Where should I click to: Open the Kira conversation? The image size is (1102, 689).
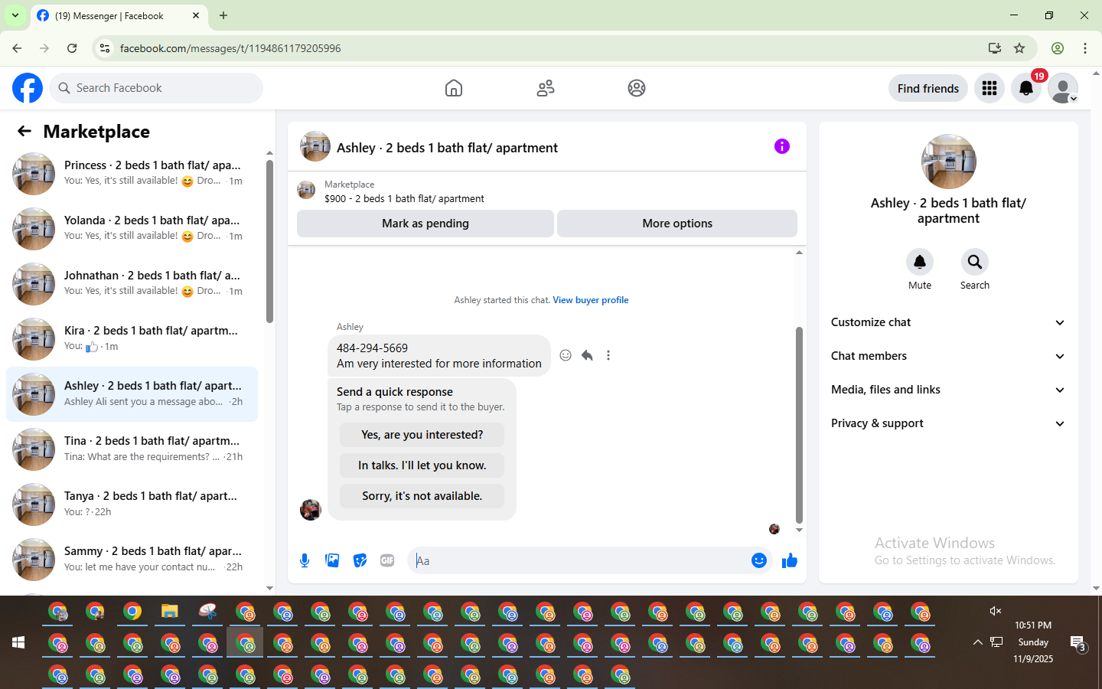point(132,339)
